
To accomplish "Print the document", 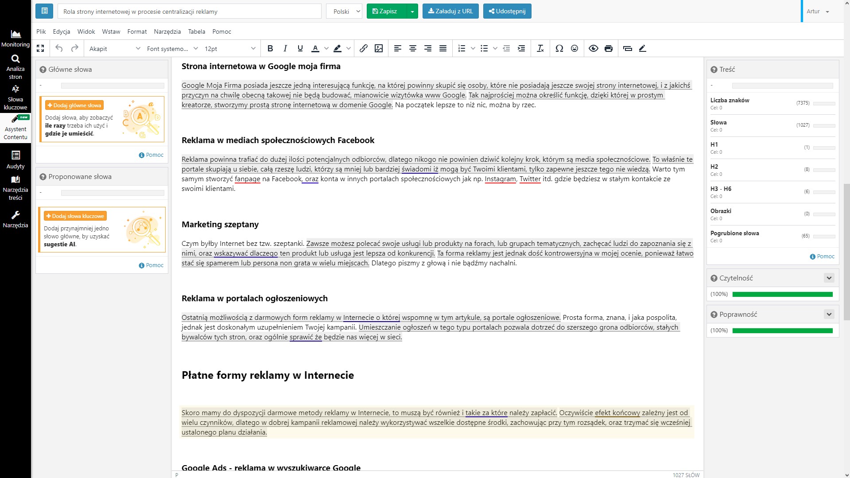I will (x=609, y=48).
